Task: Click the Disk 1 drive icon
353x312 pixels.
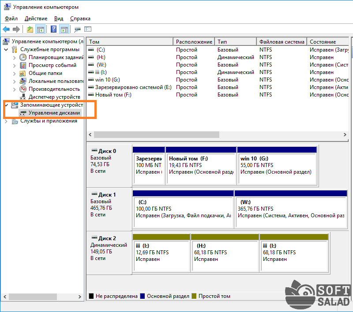Action: (94, 194)
